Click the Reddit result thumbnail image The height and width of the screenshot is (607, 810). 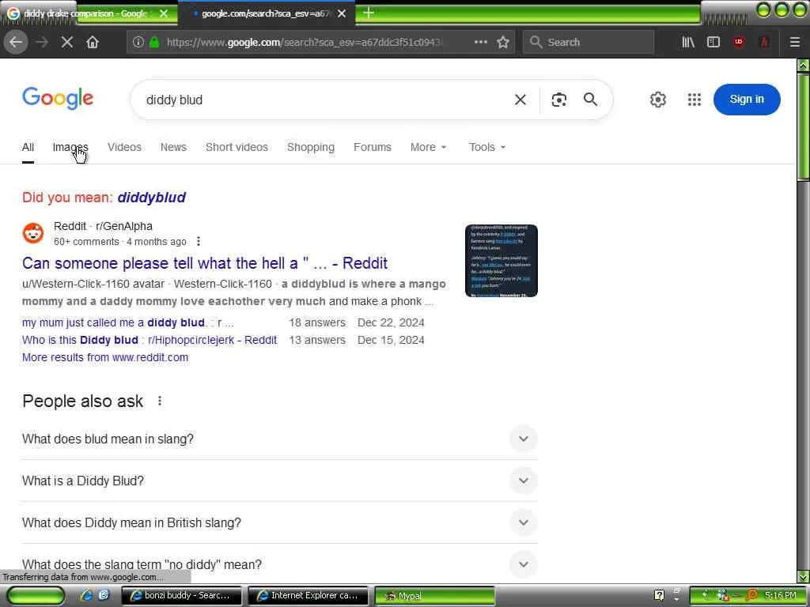(x=501, y=261)
